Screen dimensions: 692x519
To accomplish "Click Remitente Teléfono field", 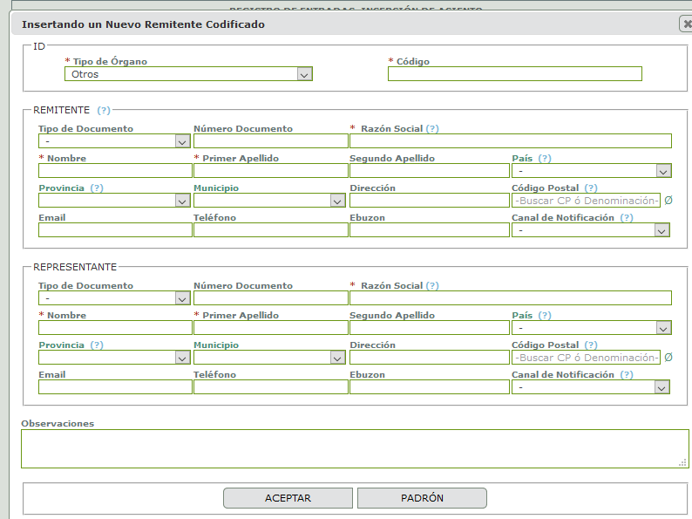I will pos(270,230).
